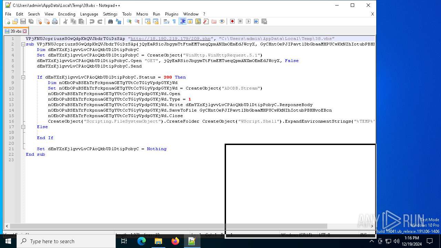Click the Open file toolbar icon

[15, 21]
